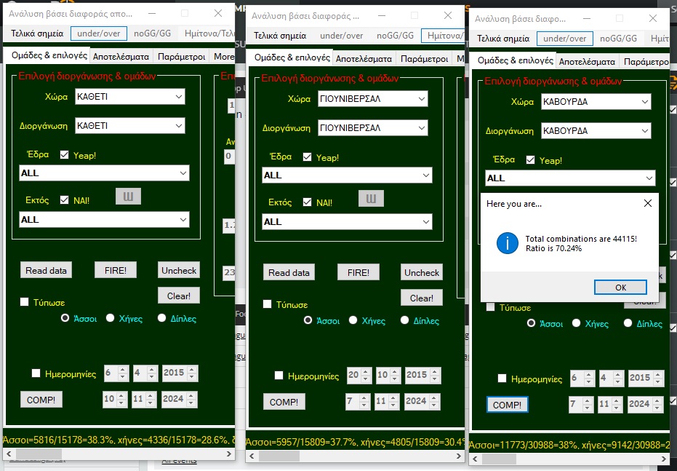Screen dimensions: 677x471
Task: Click the Ш button in the ΚΑΘΕΤΙ window
Action: [x=128, y=197]
